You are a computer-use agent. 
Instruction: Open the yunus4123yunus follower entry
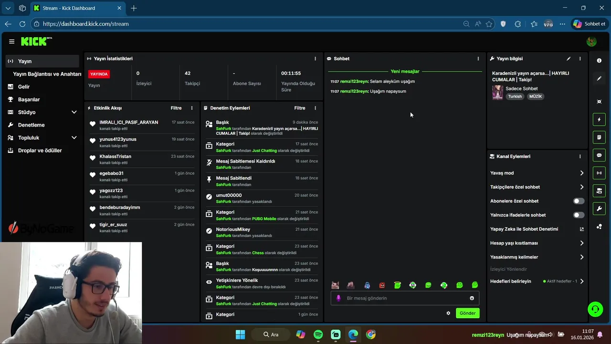tap(142, 142)
